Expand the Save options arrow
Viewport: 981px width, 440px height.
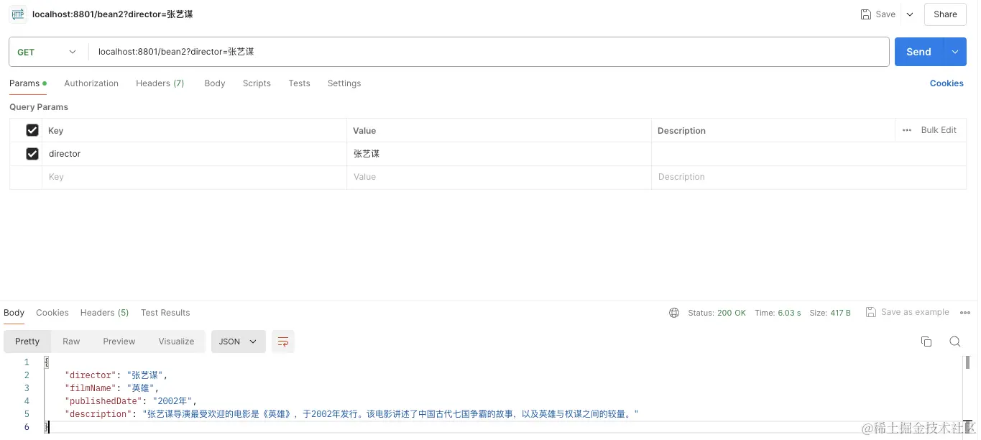tap(909, 14)
